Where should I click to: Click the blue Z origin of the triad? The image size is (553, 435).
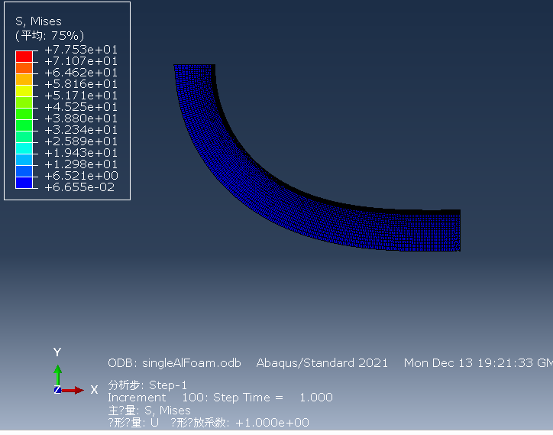click(57, 390)
